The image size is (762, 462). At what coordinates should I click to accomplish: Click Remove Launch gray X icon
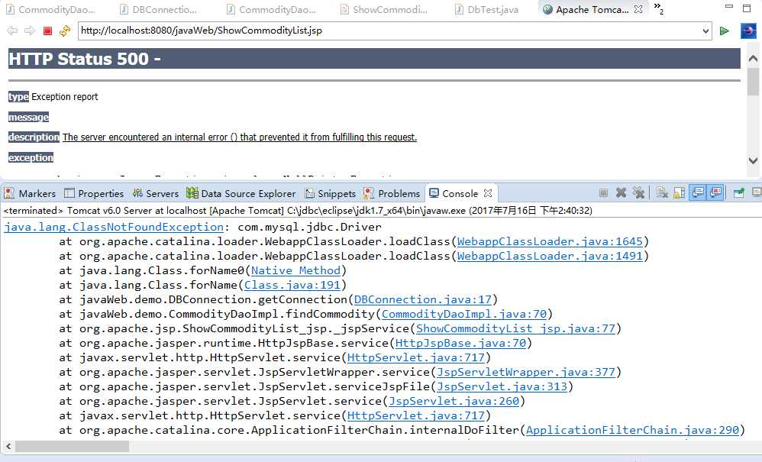click(x=621, y=193)
